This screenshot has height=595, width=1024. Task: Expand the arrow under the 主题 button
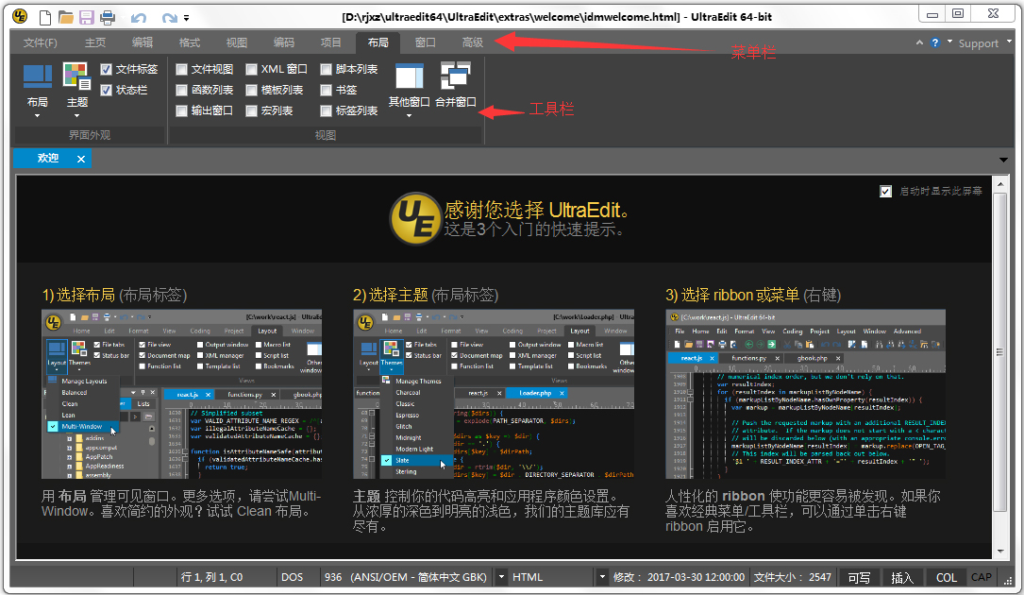[77, 116]
